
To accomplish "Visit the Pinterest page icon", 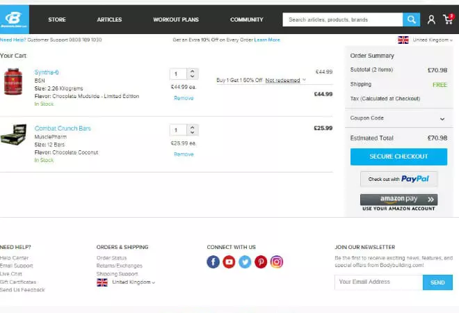I will point(261,262).
